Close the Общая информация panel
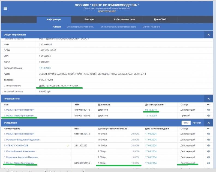Viewport: 216px width, 172px height. pyautogui.click(x=209, y=35)
